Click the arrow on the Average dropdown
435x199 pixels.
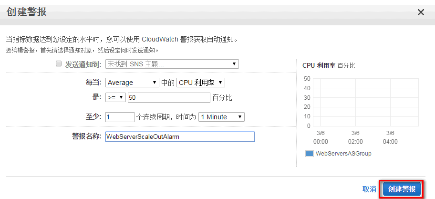[154, 83]
